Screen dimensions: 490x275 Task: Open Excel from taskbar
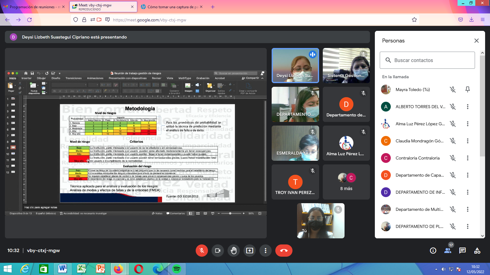(x=81, y=269)
